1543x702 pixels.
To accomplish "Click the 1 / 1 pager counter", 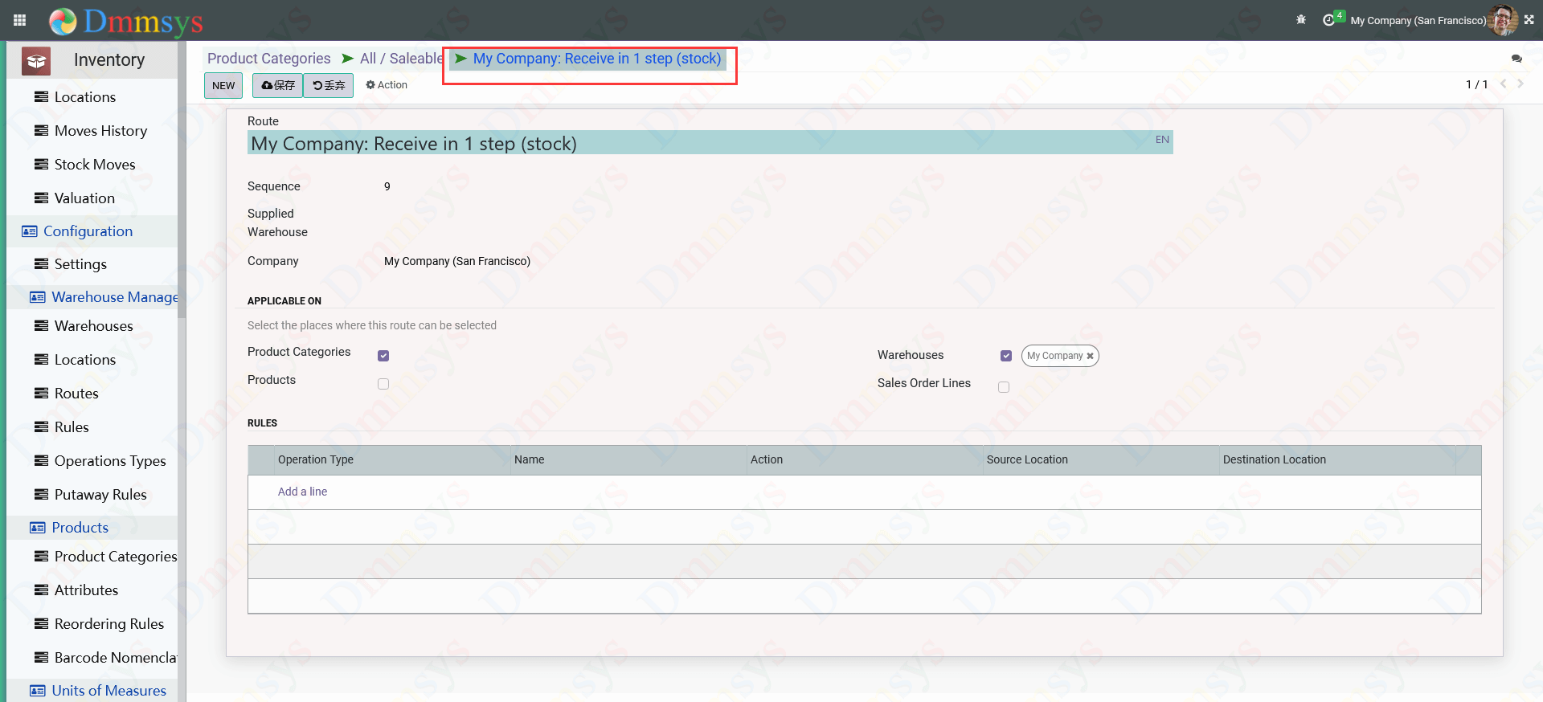I will [x=1477, y=84].
